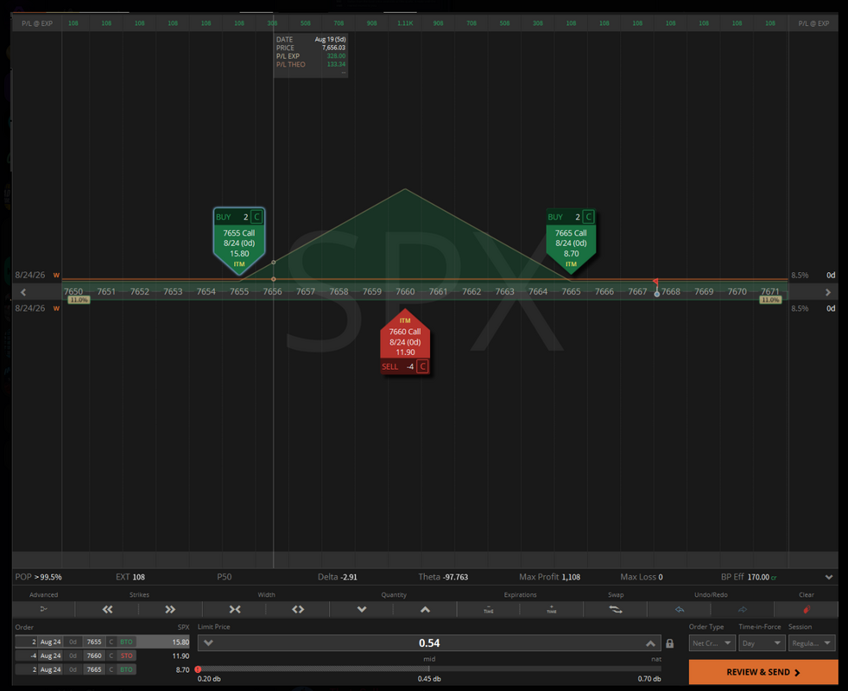Narrow the spread width
Viewport: 848px width, 691px height.
[x=235, y=609]
